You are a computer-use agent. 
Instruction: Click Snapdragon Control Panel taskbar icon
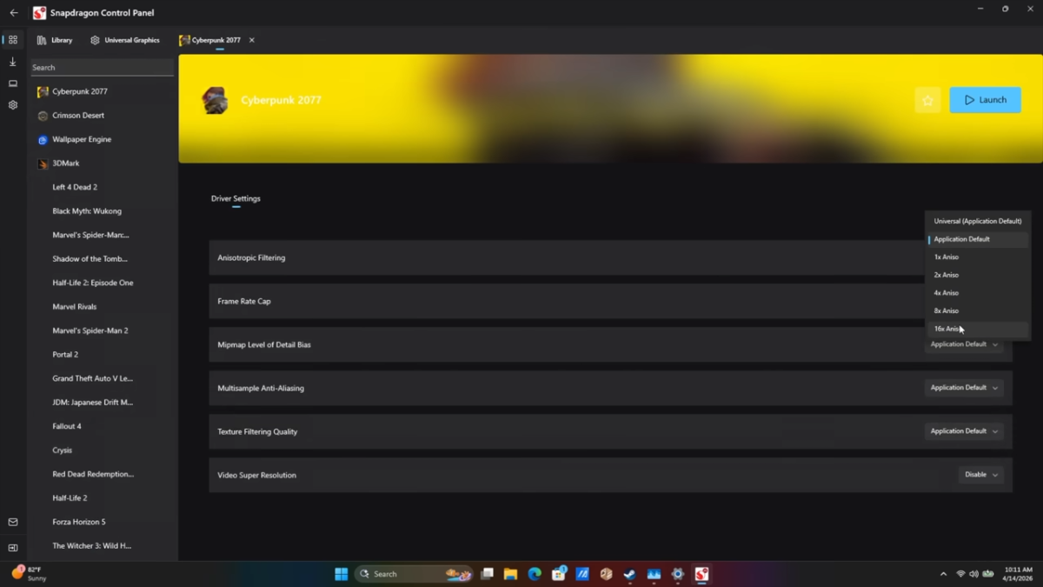pos(701,574)
